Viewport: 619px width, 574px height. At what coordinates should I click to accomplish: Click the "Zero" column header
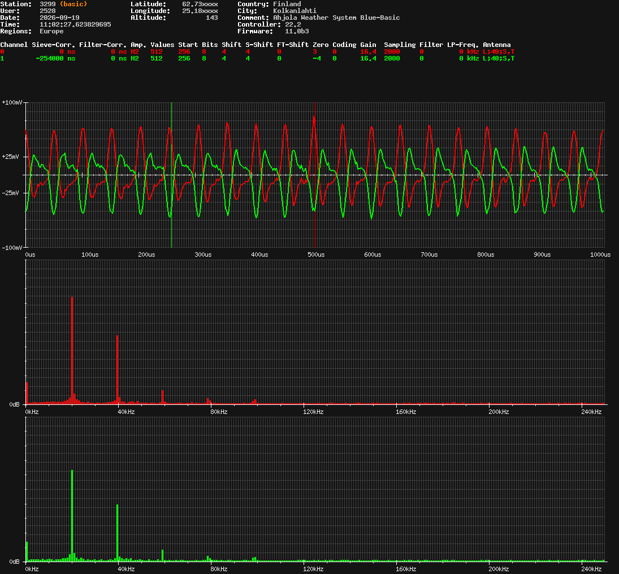point(321,45)
